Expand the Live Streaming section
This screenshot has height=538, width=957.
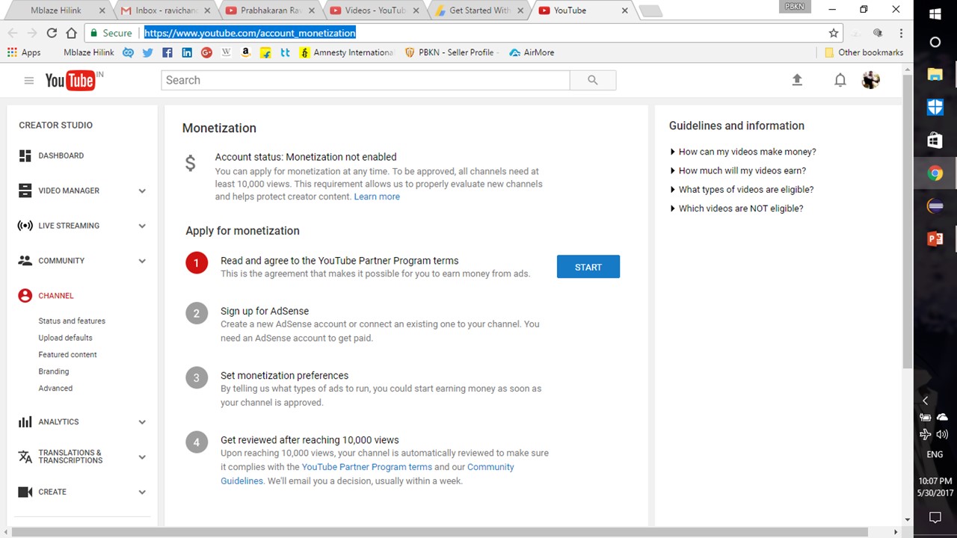point(142,226)
